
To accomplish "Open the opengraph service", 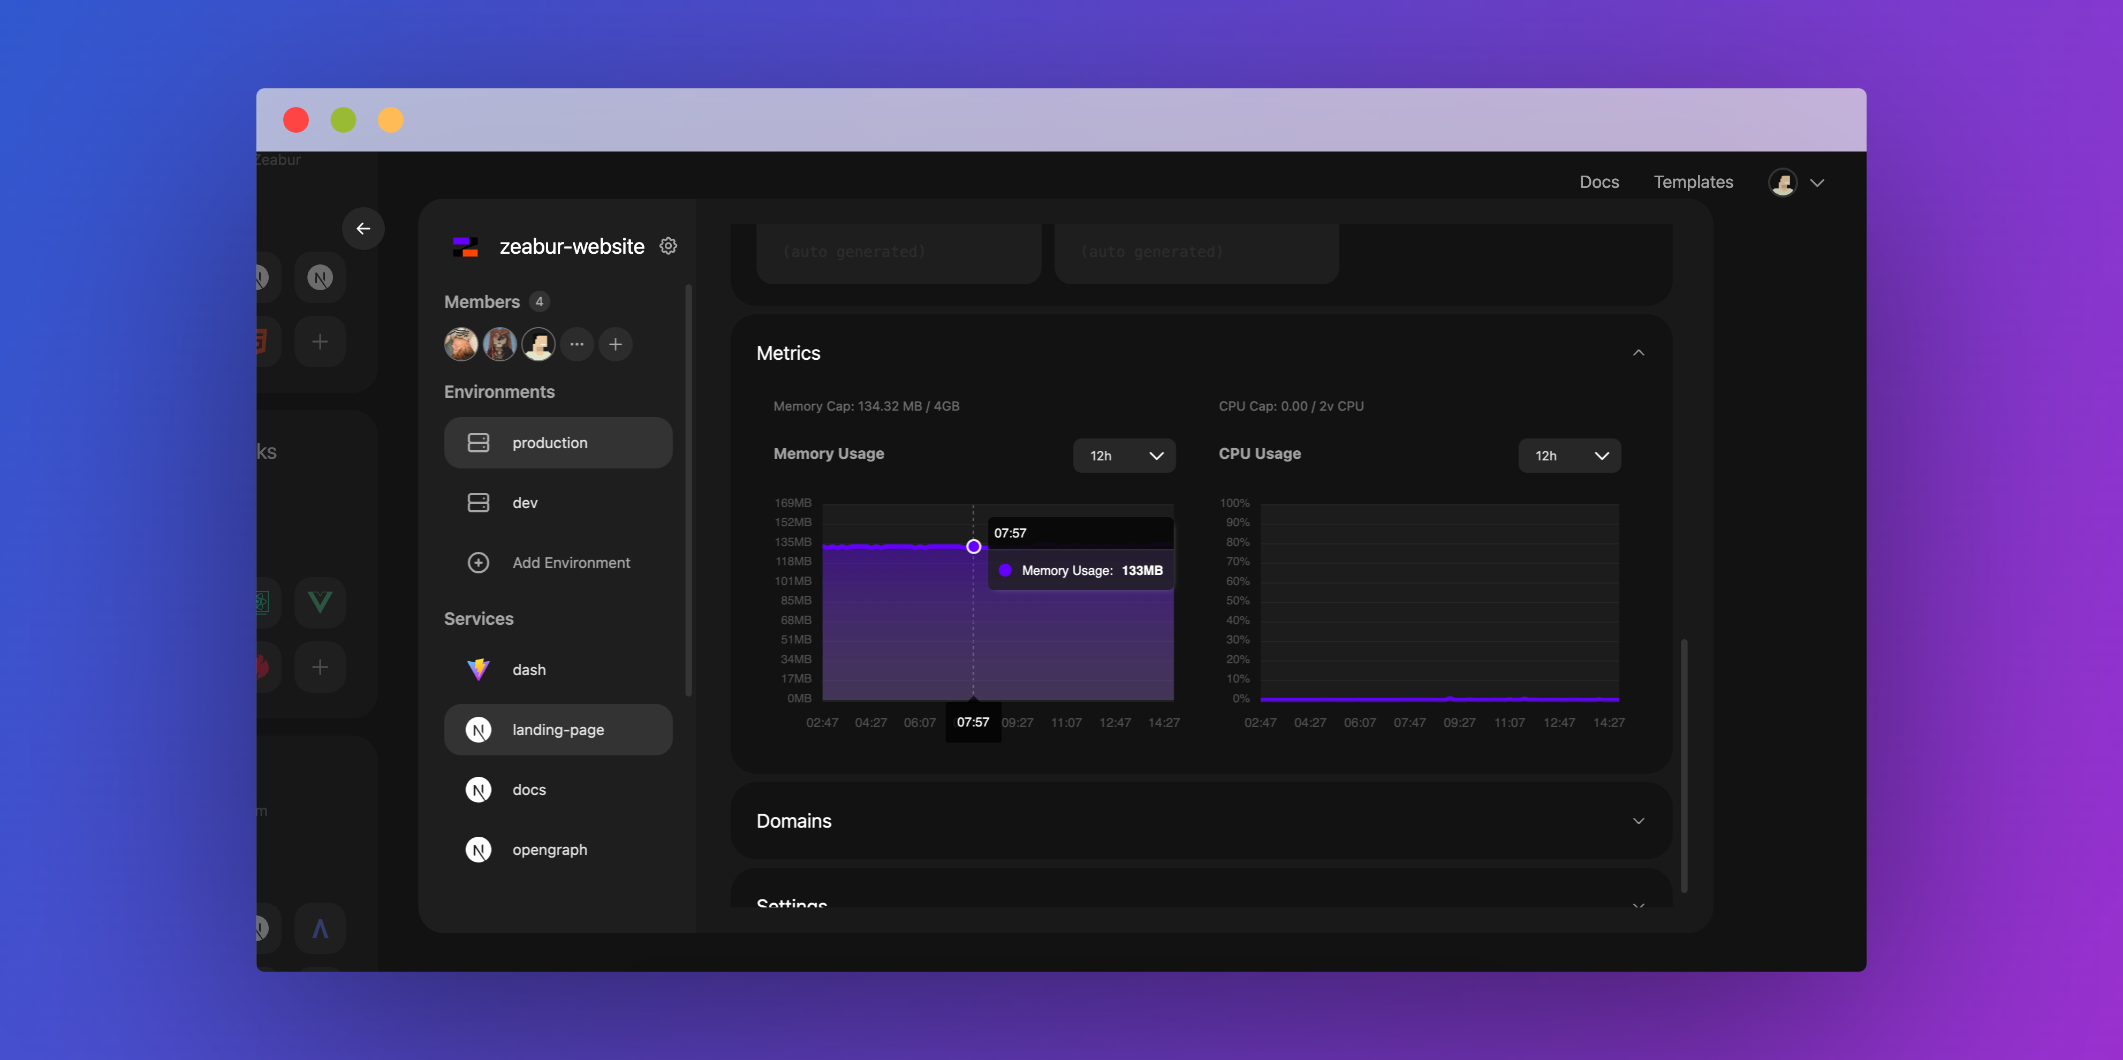I will pyautogui.click(x=549, y=849).
